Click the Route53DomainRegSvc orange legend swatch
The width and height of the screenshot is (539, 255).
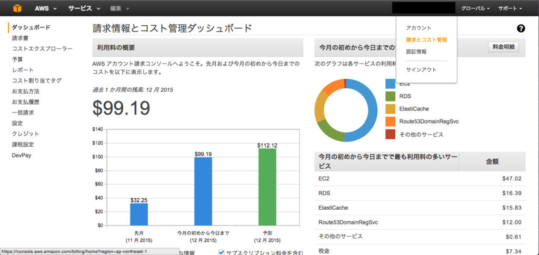391,121
